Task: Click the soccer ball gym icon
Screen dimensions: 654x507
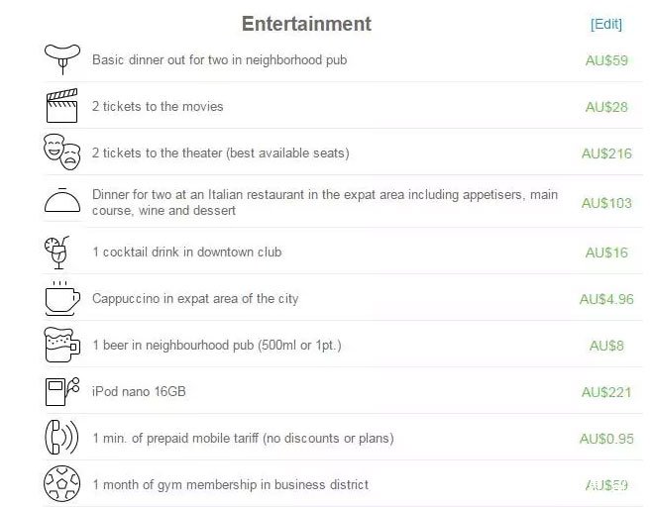Action: click(61, 483)
